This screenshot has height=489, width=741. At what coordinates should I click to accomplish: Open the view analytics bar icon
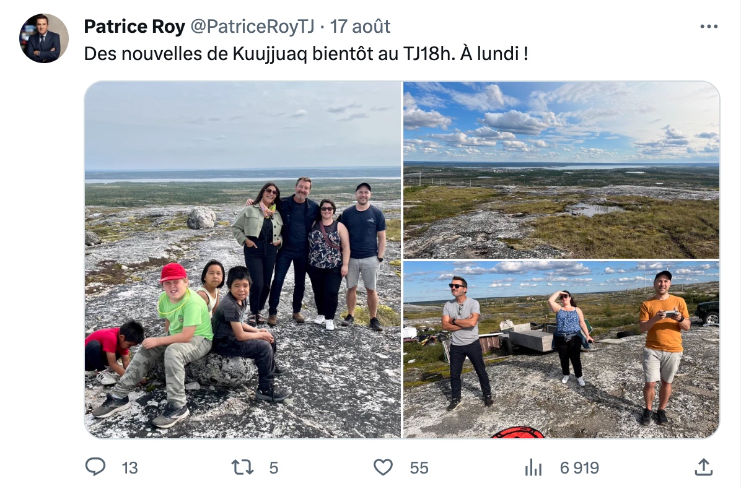(533, 467)
